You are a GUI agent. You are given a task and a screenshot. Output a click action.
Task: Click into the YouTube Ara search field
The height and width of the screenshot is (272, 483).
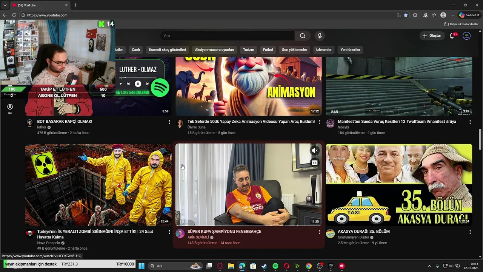point(227,36)
